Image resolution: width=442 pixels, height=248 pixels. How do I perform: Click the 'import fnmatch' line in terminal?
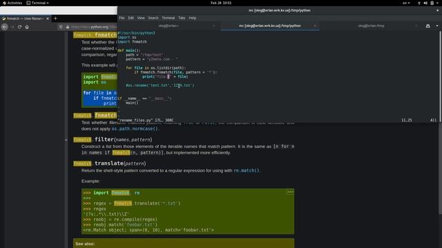[x=132, y=41]
